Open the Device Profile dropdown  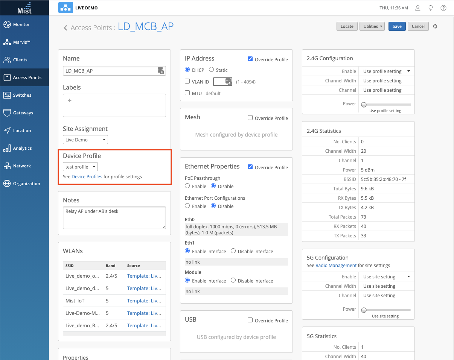tap(80, 167)
